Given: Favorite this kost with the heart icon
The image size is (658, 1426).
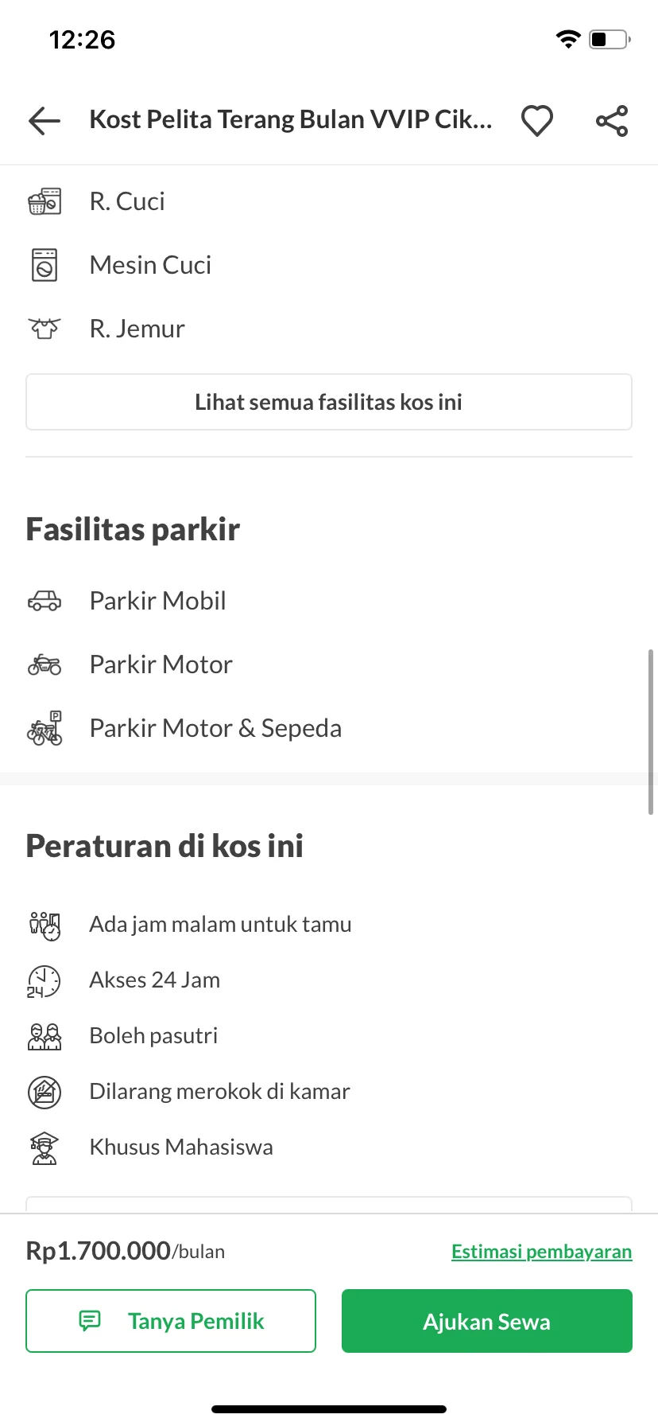Looking at the screenshot, I should 537,120.
